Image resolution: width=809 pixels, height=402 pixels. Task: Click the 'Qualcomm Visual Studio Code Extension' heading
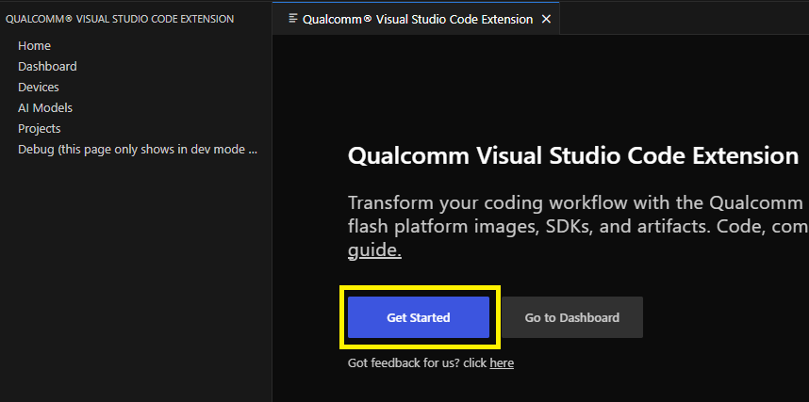pyautogui.click(x=573, y=156)
